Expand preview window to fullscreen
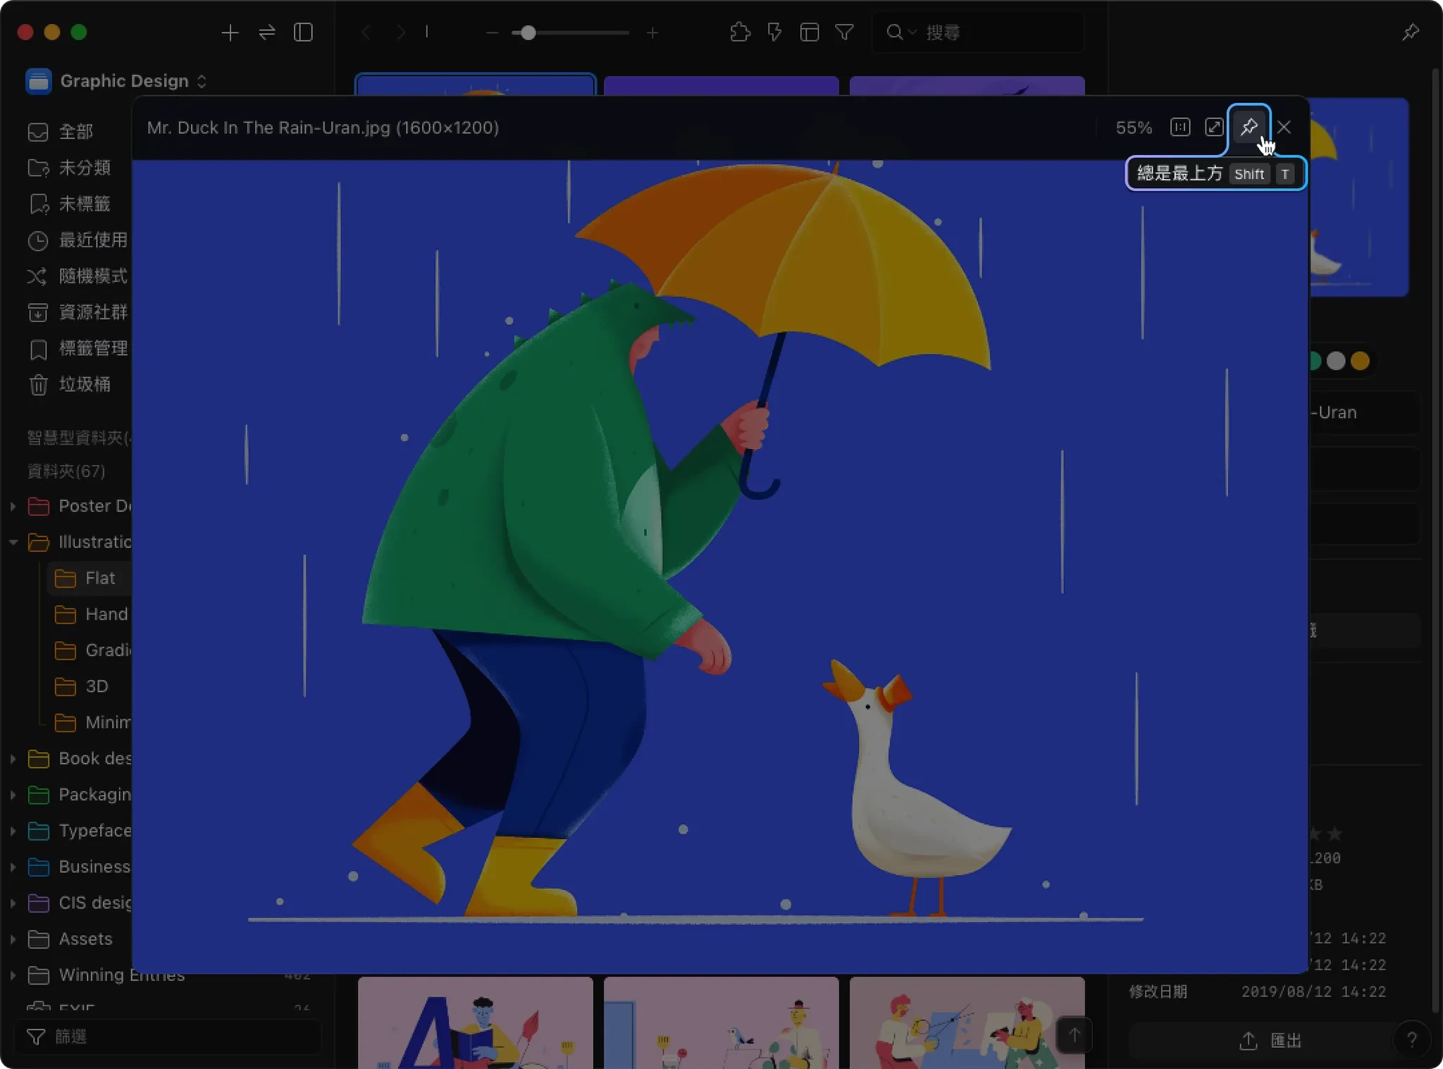 [1214, 128]
